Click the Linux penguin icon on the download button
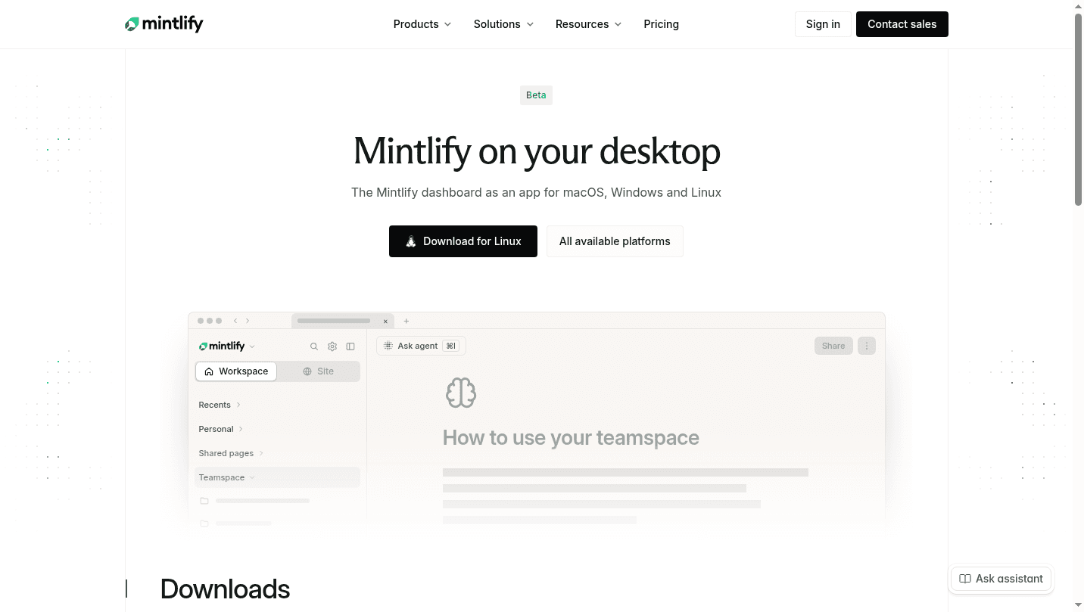1084x612 pixels. pos(411,241)
